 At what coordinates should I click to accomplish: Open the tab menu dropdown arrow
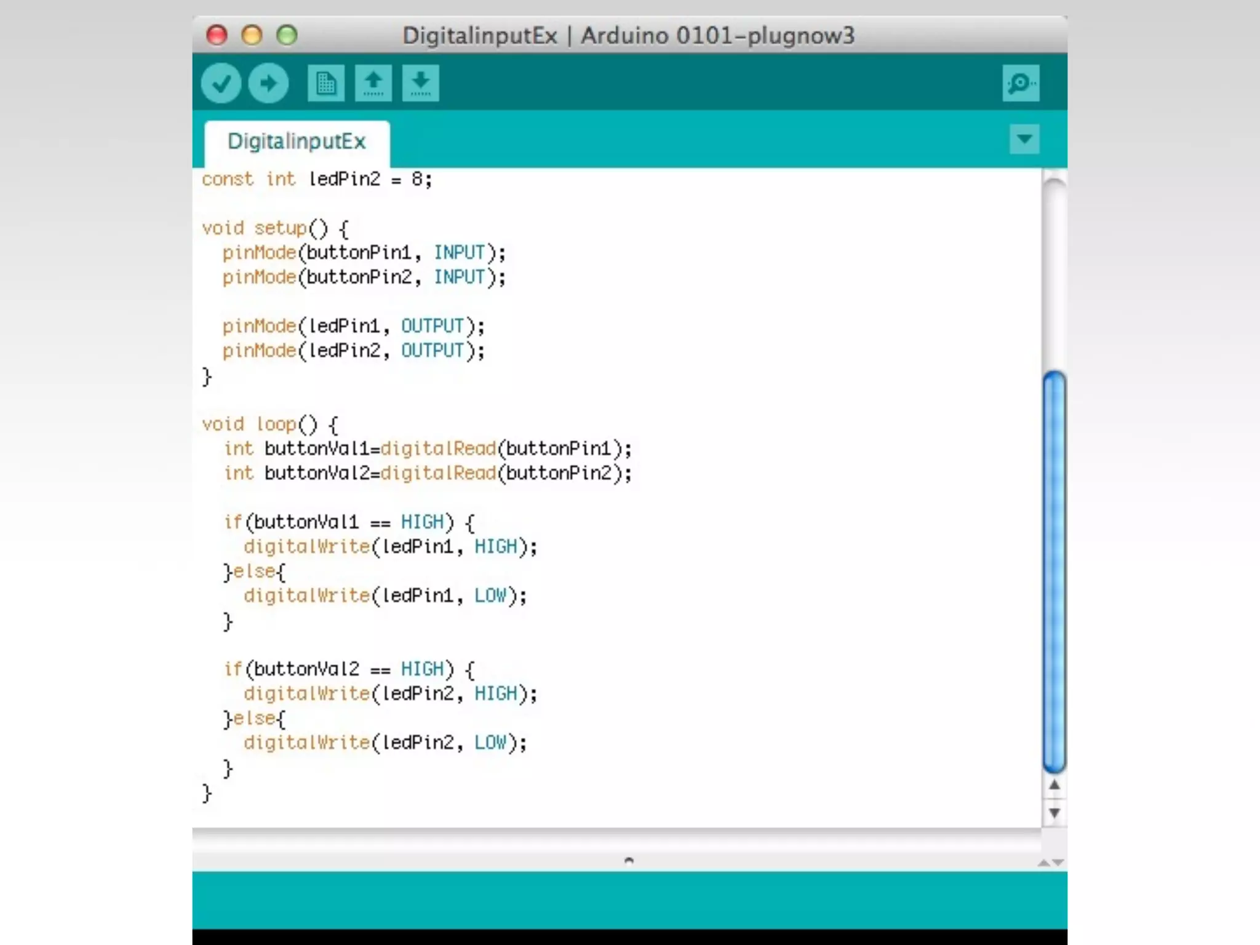click(x=1024, y=139)
